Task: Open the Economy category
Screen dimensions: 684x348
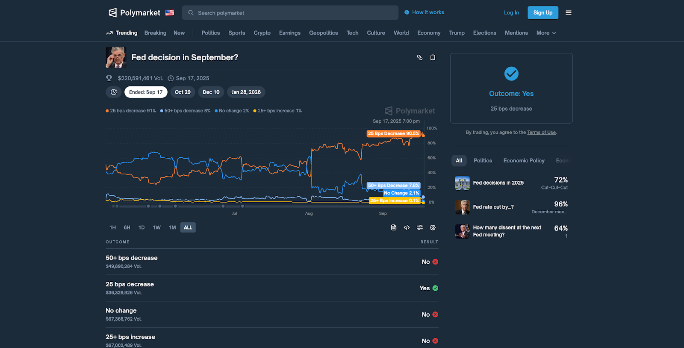Action: tap(429, 33)
